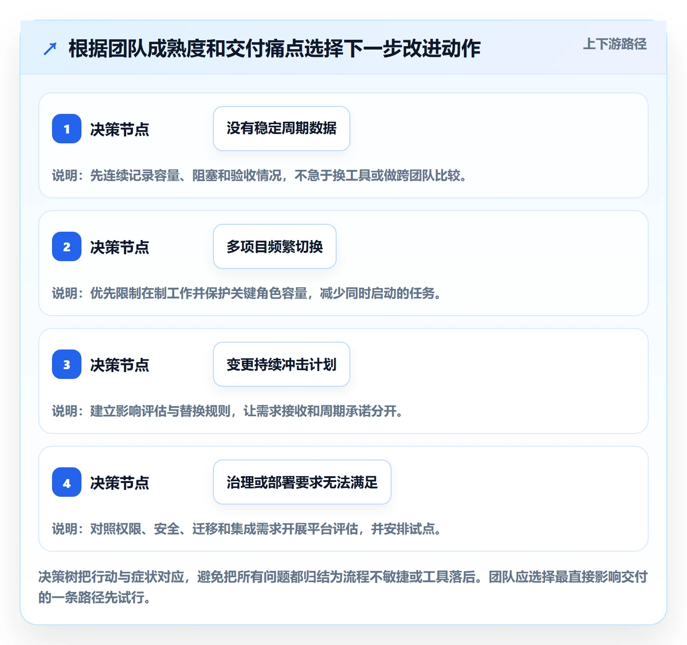The width and height of the screenshot is (687, 645).
Task: Click the 决策节点 label beside badge 4
Action: (120, 483)
